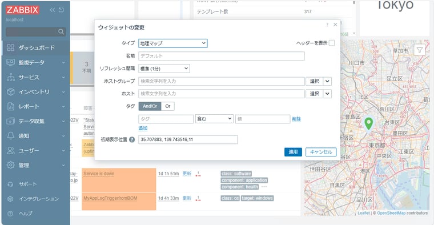Screen dimensions: 434x225
Task: Click 選択 button for ホスト
Action: coord(315,94)
